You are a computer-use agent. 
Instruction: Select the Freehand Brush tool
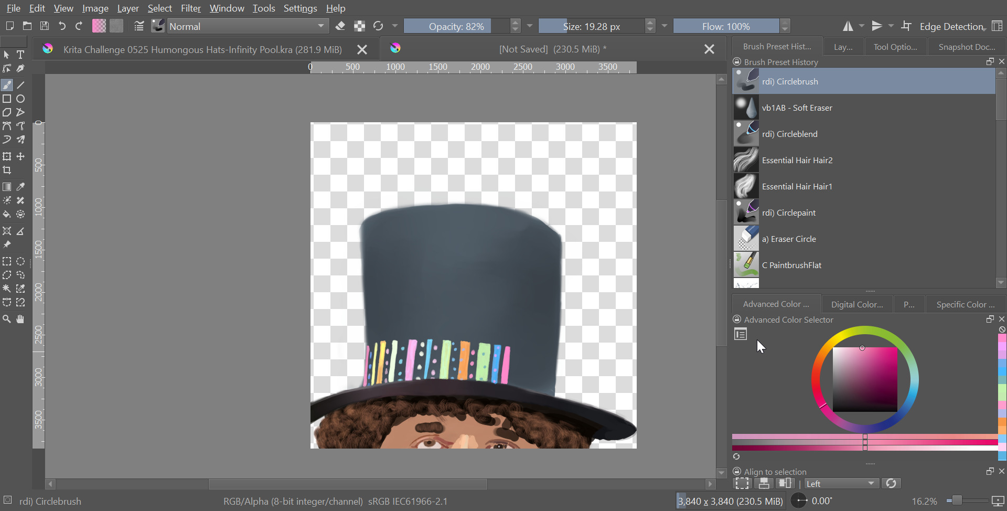tap(7, 85)
